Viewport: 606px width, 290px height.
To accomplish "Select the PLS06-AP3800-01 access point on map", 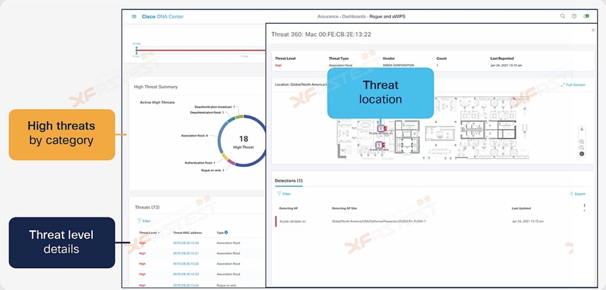I will (x=379, y=127).
